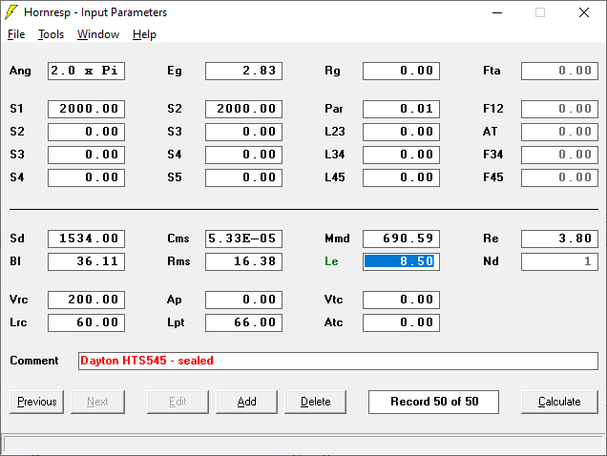Image resolution: width=607 pixels, height=456 pixels.
Task: Open the Tools menu
Action: coord(51,34)
